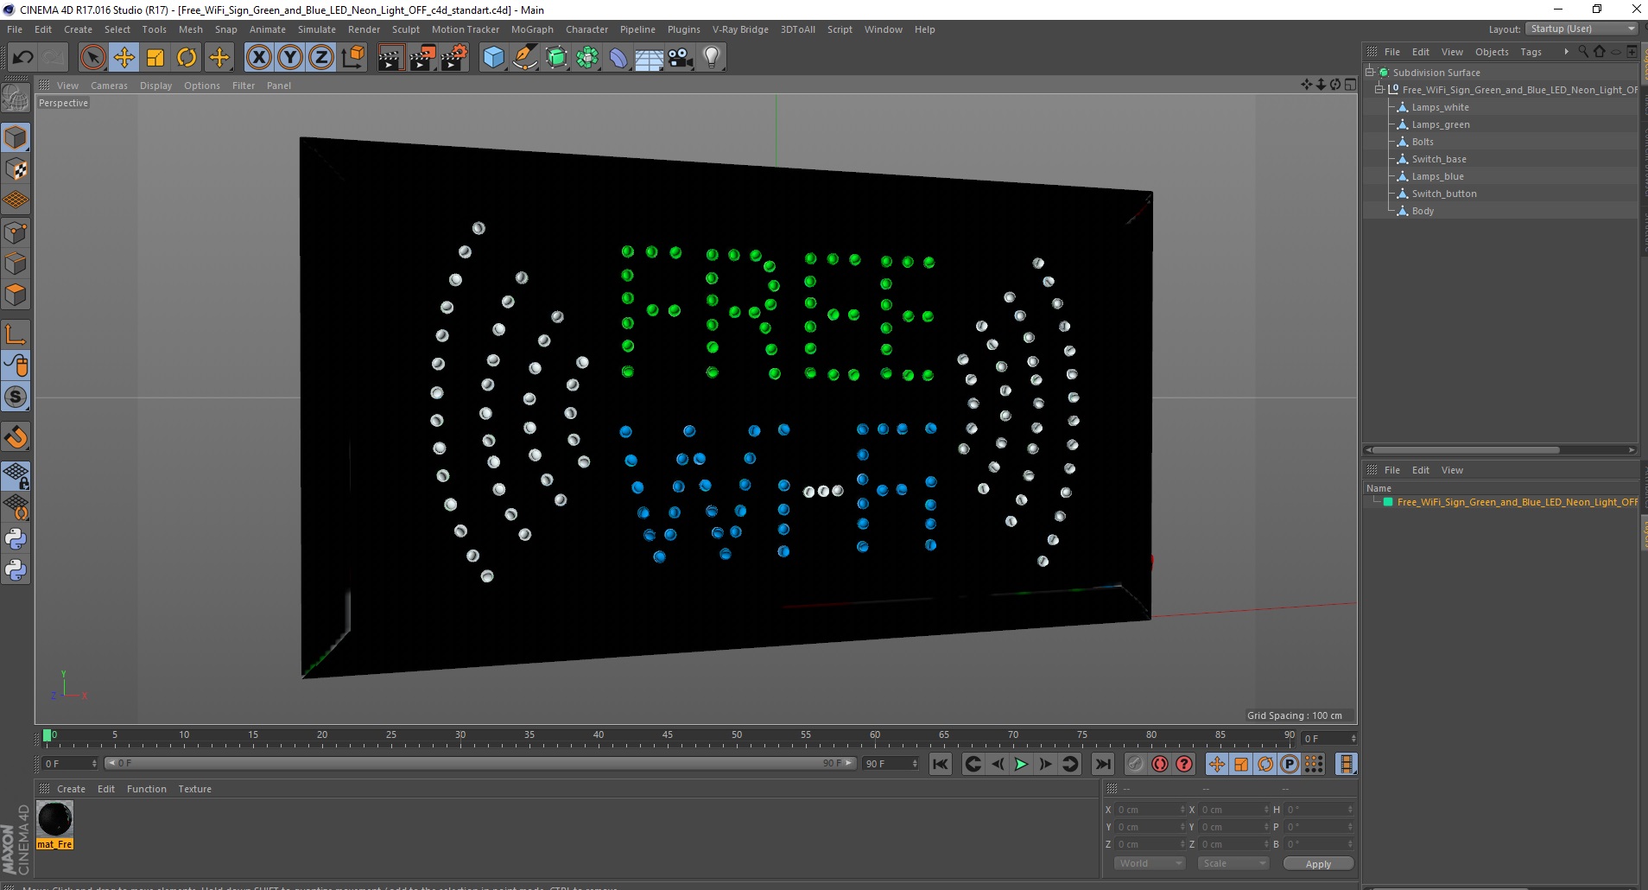Click the Apply button
Image resolution: width=1648 pixels, height=890 pixels.
tap(1318, 863)
